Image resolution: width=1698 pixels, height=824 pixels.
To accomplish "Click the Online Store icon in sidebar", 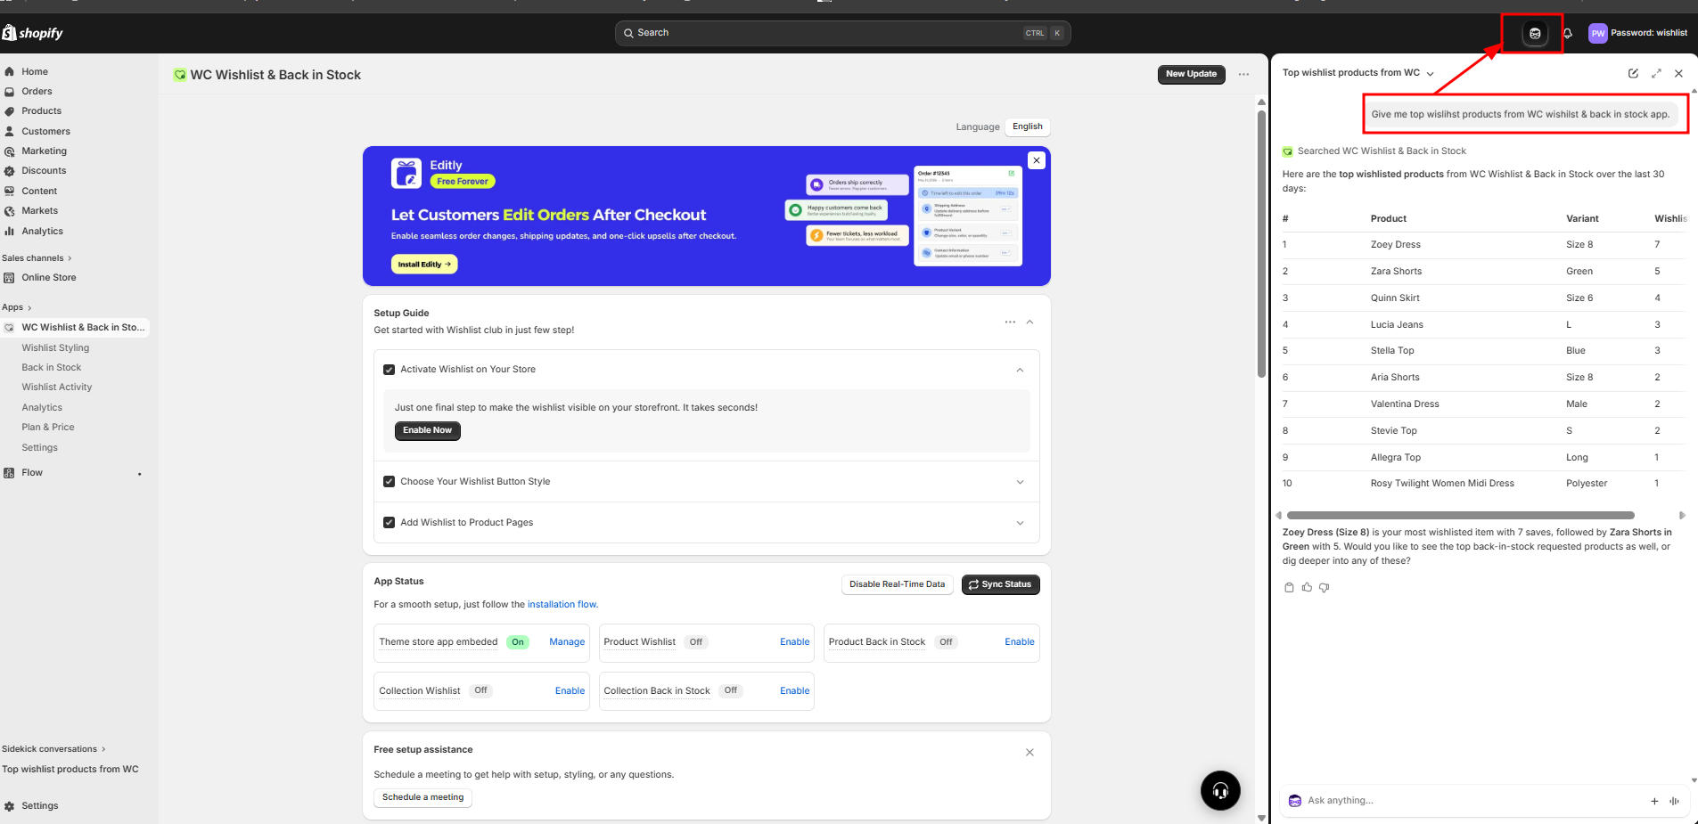I will 9,278.
